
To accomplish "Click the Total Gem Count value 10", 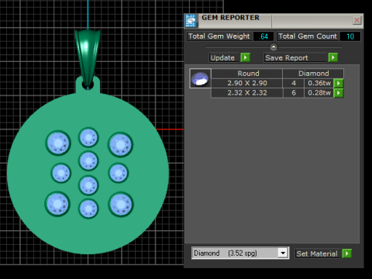I will (x=350, y=36).
